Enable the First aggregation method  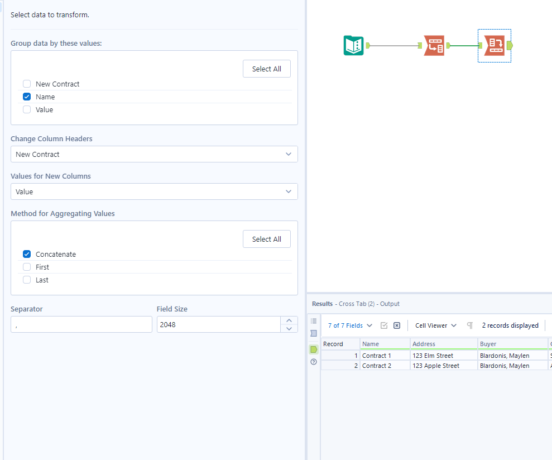(26, 267)
